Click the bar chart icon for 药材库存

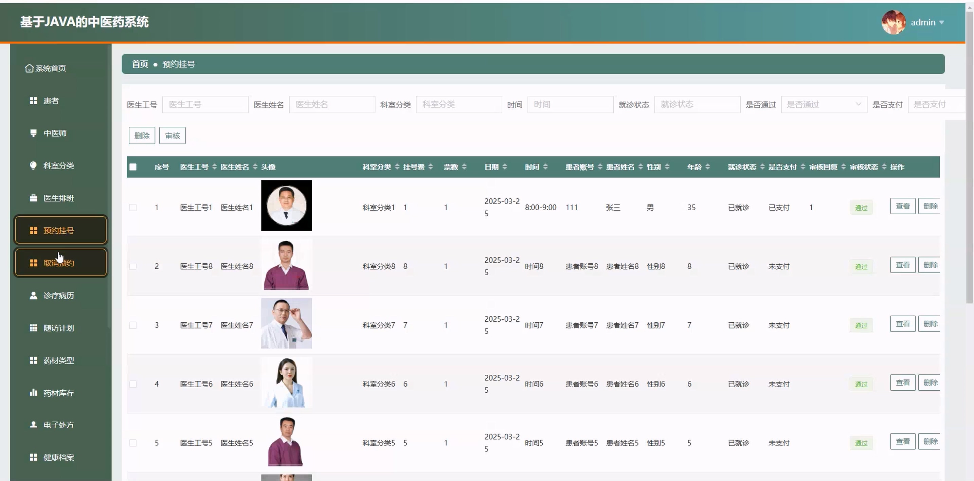click(x=33, y=393)
